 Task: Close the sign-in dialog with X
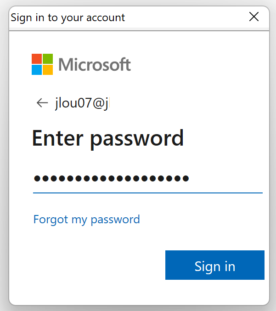254,17
